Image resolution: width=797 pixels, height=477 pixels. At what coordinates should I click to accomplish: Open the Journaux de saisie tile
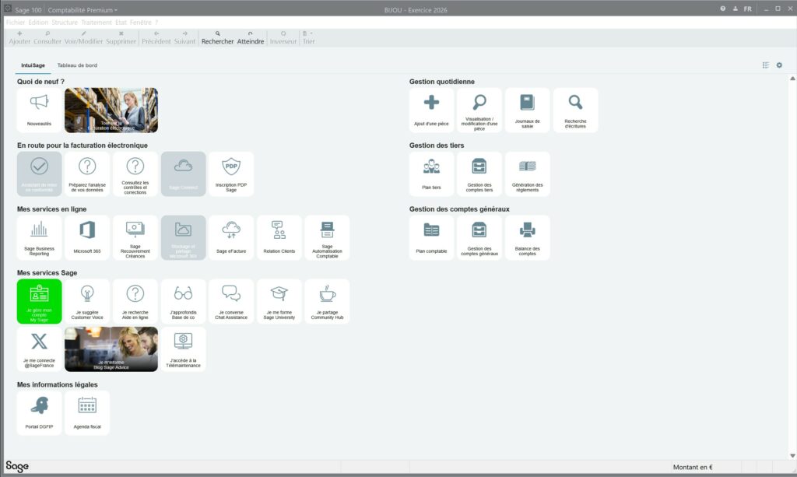point(528,110)
